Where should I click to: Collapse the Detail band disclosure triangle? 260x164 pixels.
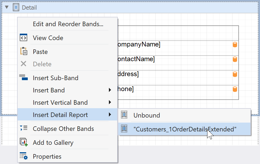pos(6,7)
